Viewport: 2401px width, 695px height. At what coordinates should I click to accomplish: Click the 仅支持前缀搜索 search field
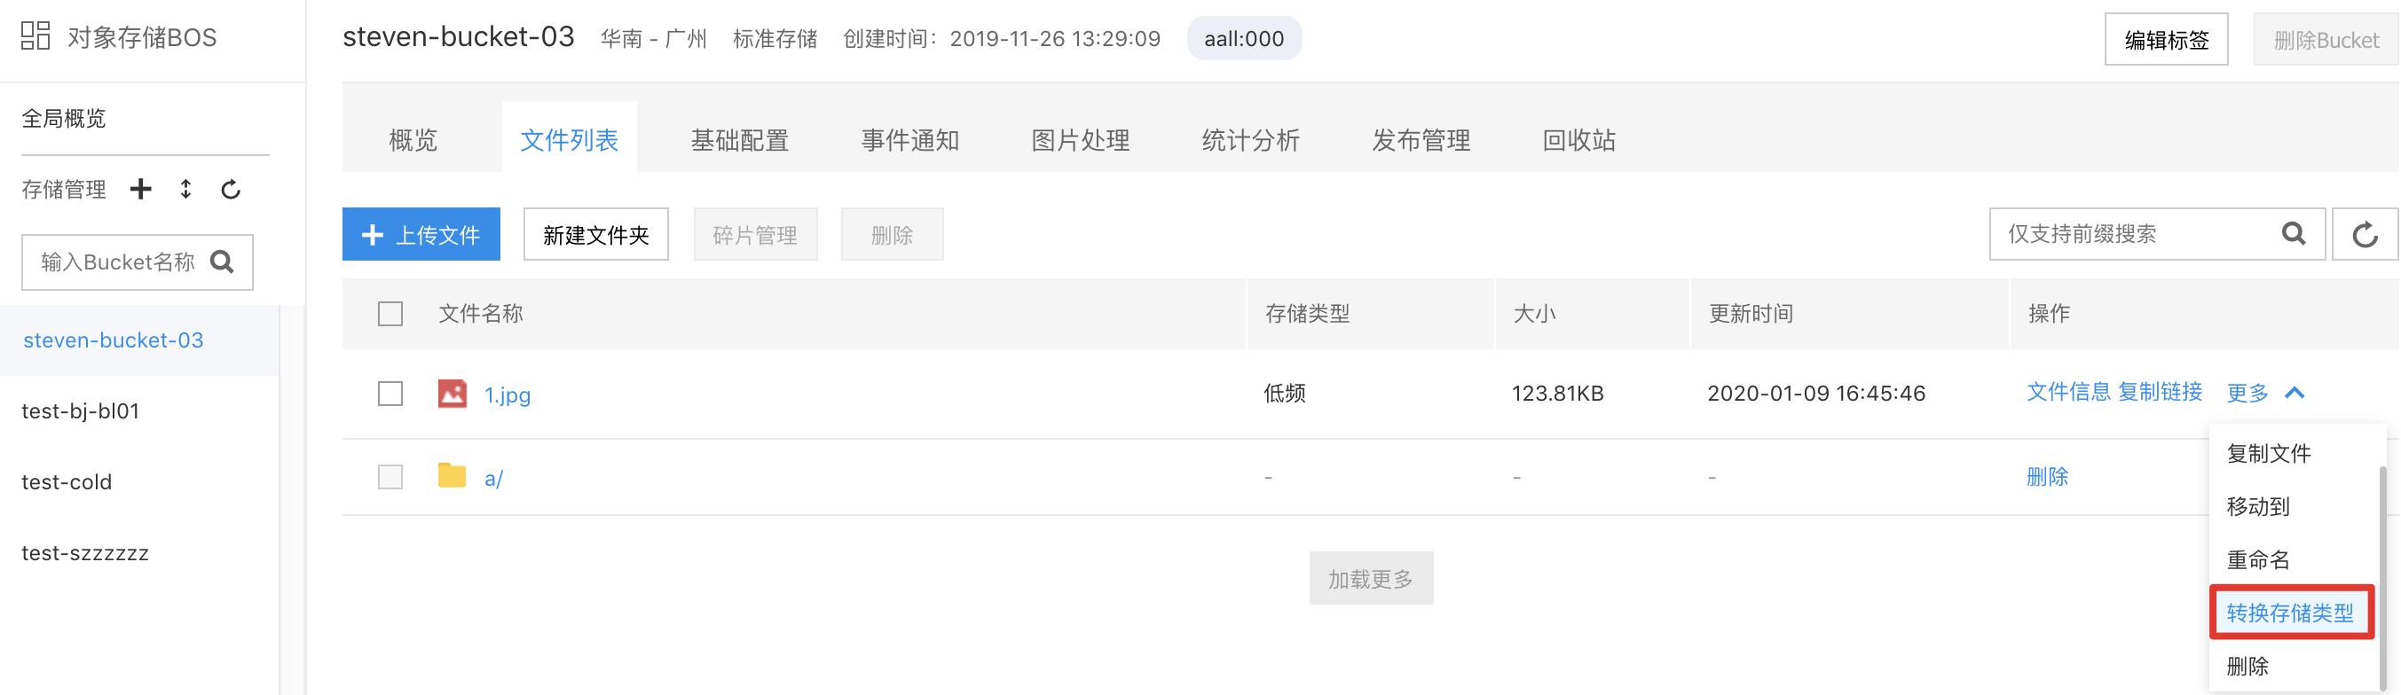pos(2135,234)
